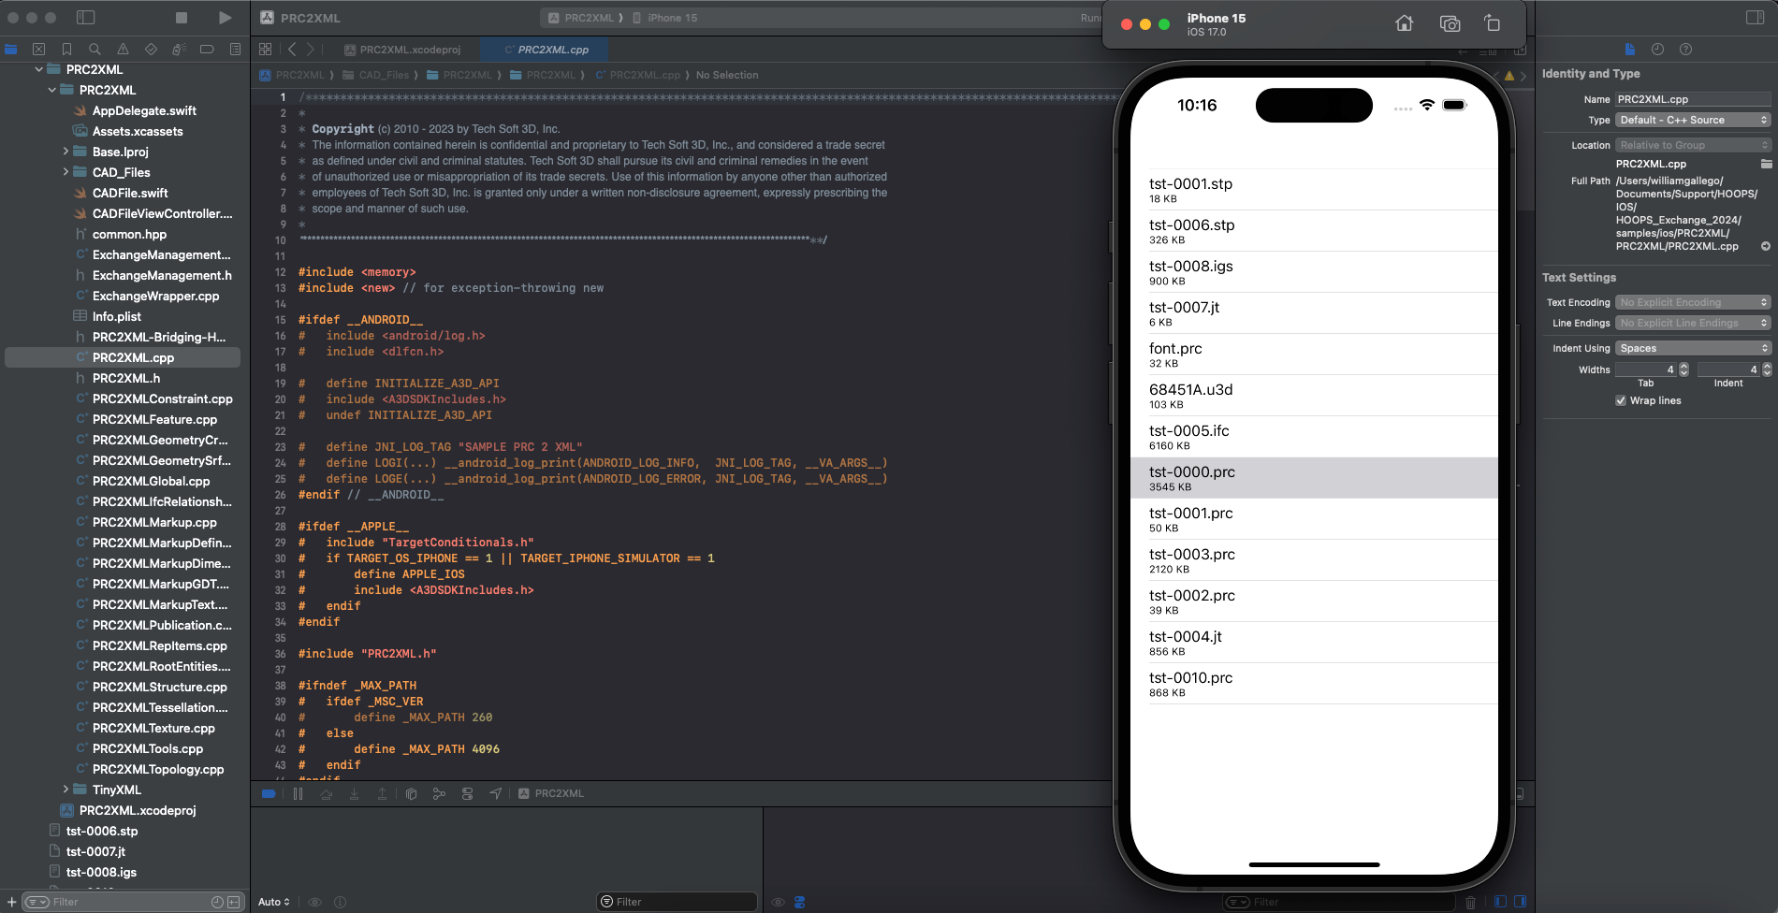Click the simulate location arrow icon

(x=494, y=793)
